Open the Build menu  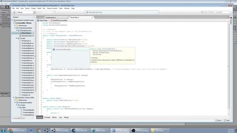(39, 8)
